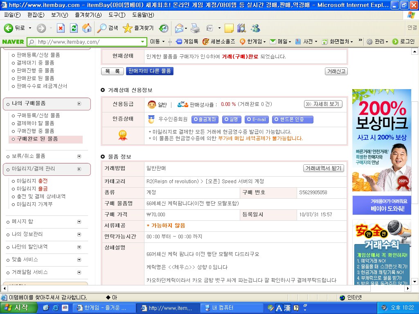
Task: Open the History toolbar icon
Action: [164, 28]
